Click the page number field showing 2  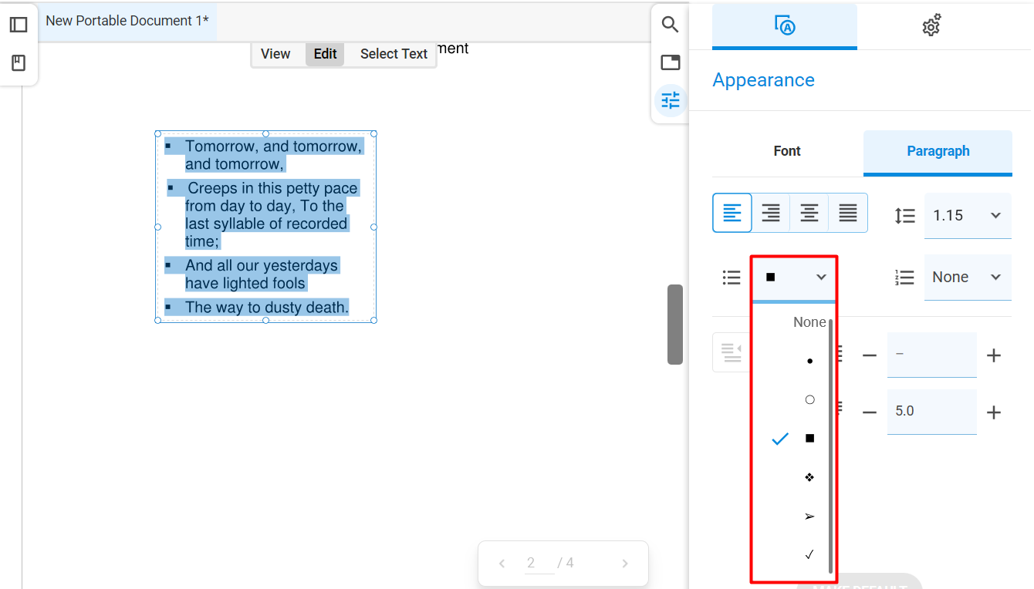click(x=539, y=564)
